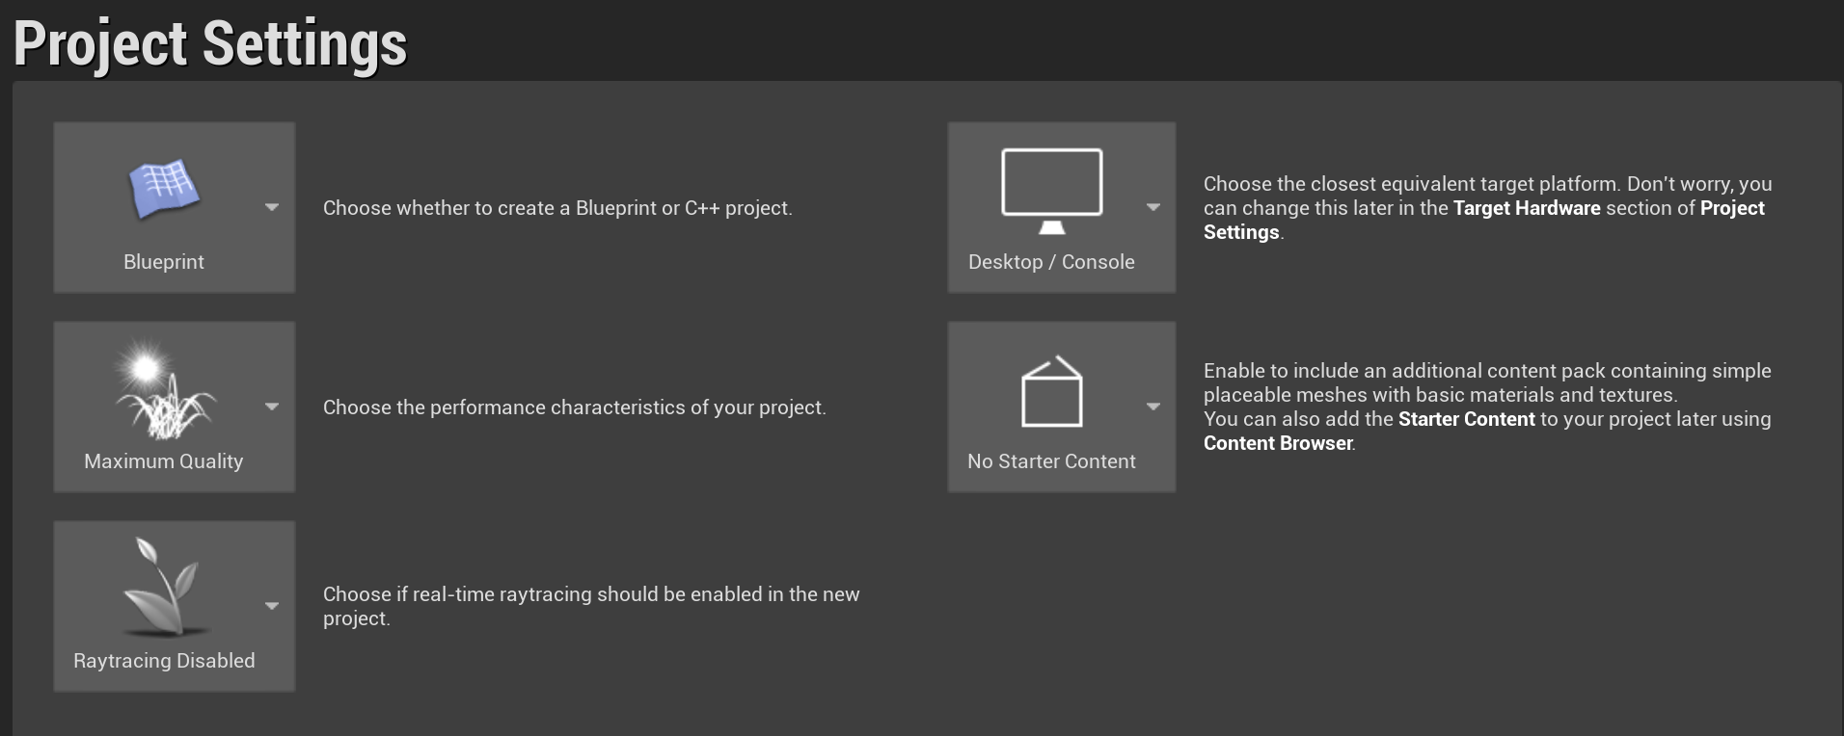
Task: Click the Project Settings page title
Action: (x=210, y=41)
